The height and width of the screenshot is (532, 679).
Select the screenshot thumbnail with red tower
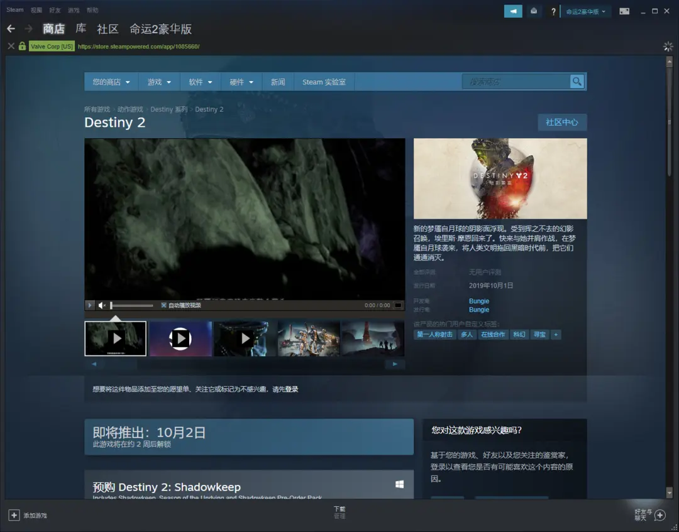click(373, 338)
